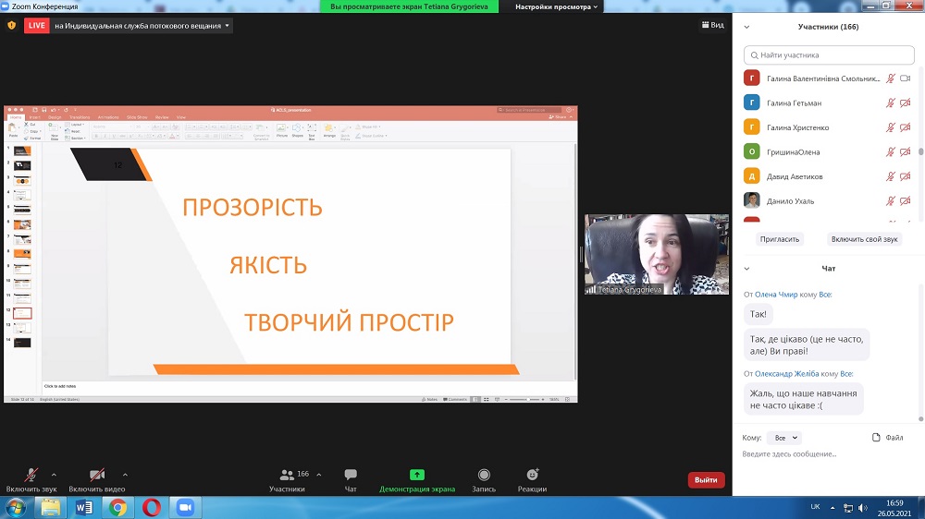
Task: Click Review tab in shared PowerPoint
Action: 162,117
